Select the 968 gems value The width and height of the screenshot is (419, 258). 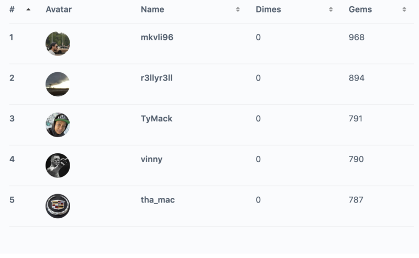coord(356,38)
